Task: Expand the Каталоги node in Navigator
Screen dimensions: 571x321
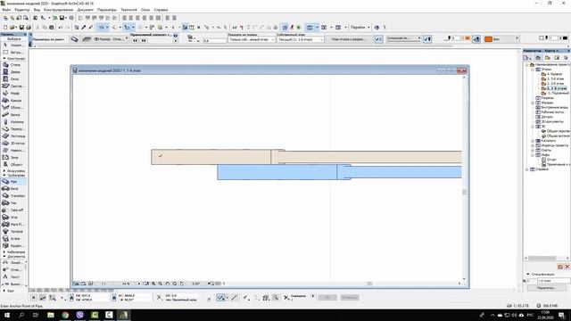Action: pos(533,141)
